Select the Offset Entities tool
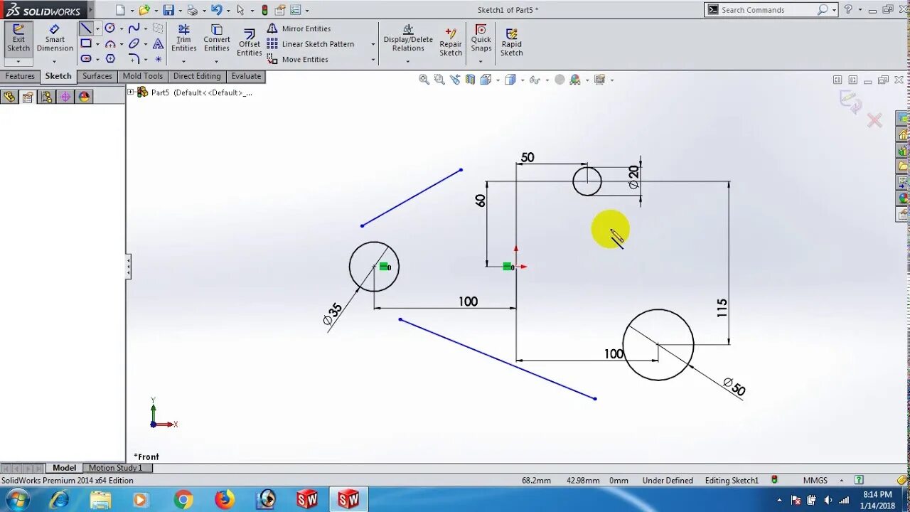Image resolution: width=910 pixels, height=512 pixels. pos(249,39)
